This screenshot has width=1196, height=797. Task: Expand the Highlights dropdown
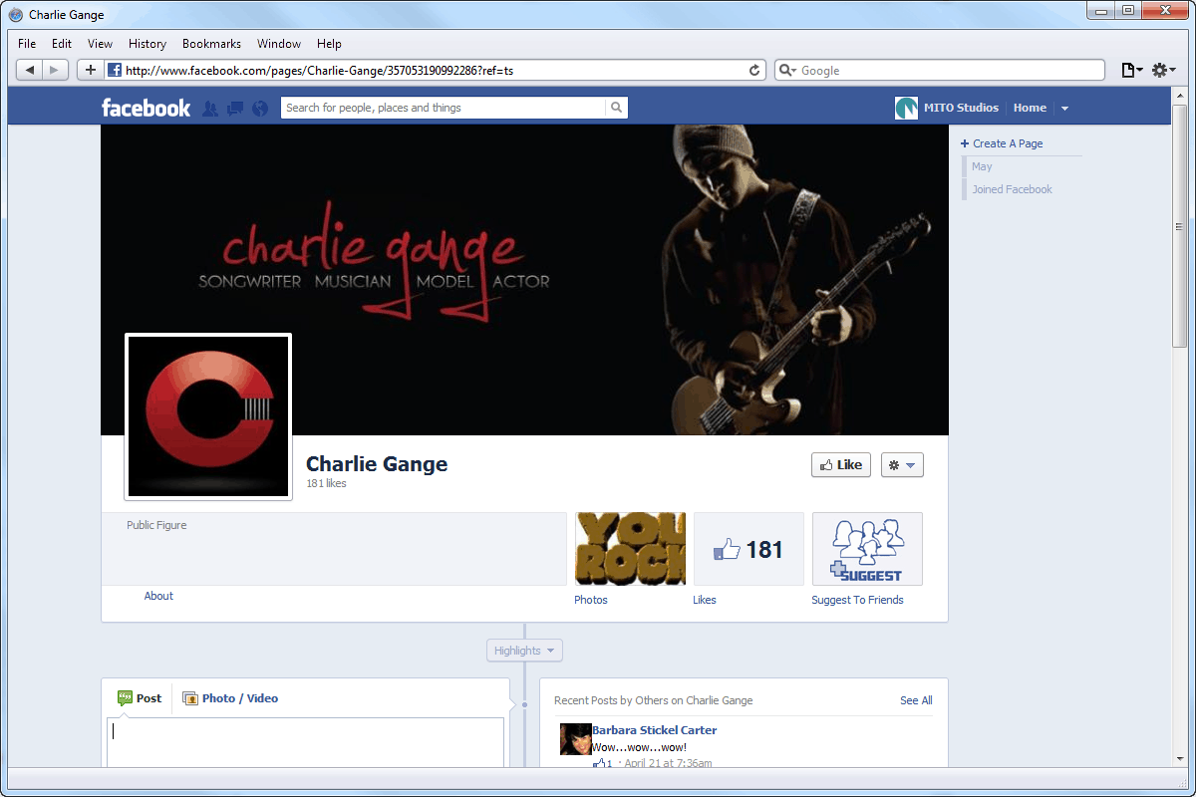[x=524, y=651]
